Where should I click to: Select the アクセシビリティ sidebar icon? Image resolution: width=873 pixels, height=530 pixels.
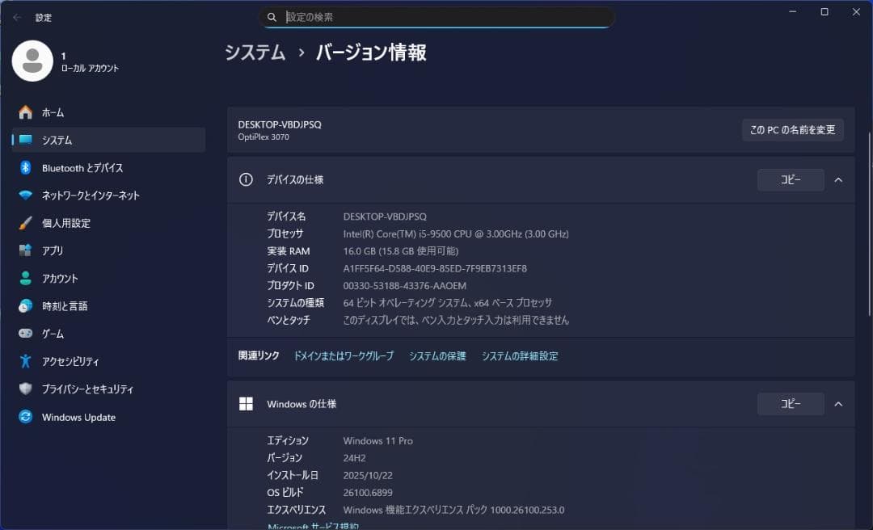[25, 361]
